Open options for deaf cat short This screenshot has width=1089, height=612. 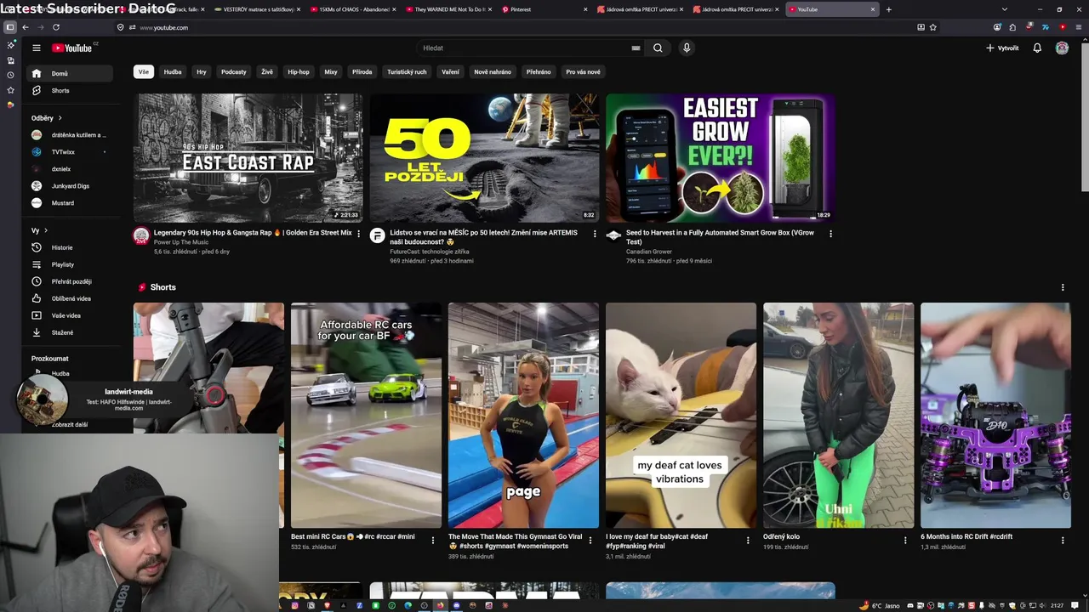coord(748,540)
